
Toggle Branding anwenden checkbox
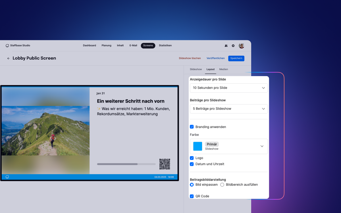click(192, 127)
